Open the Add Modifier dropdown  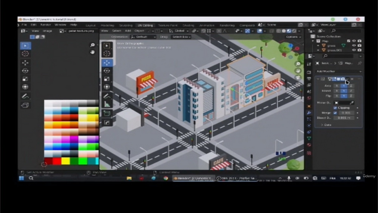pos(339,72)
